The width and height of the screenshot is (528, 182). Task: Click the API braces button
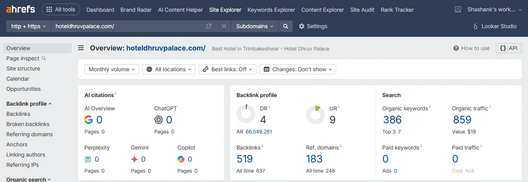(508, 48)
